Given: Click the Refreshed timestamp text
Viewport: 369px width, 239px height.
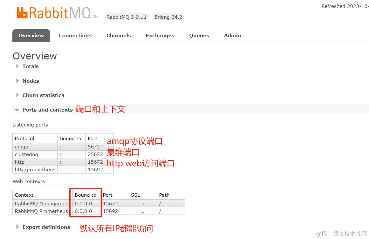Looking at the screenshot, I should 345,6.
